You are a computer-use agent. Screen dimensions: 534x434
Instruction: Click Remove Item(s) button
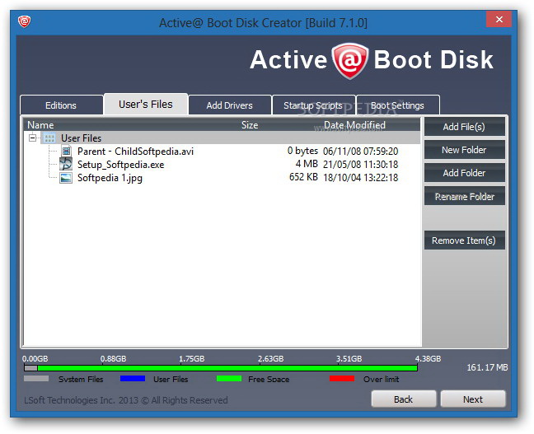point(464,240)
